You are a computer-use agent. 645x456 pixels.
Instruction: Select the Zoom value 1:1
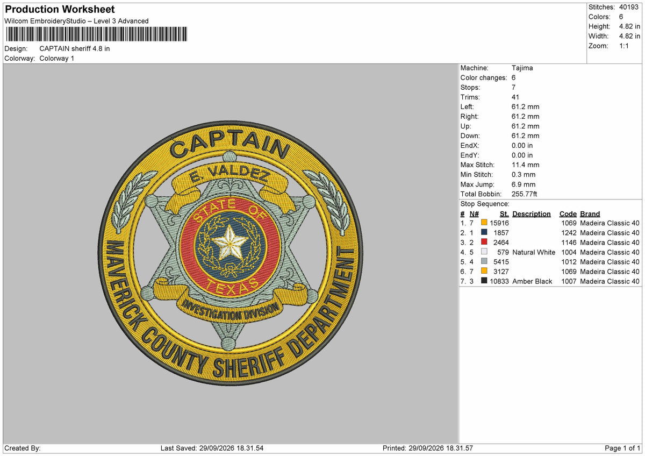(x=625, y=46)
